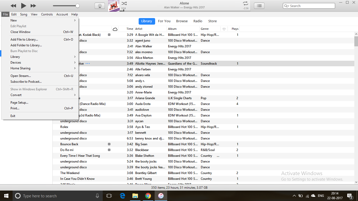358x201 pixels.
Task: Expand the Home Sharing submenu
Action: [40, 68]
